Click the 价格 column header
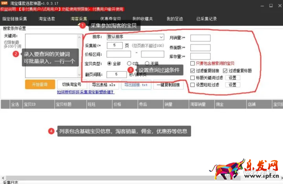Image resolution: width=283 pixels, height=184 pixels. click(x=125, y=104)
